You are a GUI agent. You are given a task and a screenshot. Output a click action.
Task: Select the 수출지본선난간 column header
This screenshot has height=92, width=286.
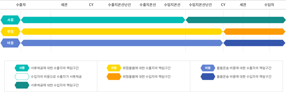tap(119, 5)
